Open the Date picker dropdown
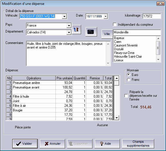This screenshot has height=151, width=166. coord(105,16)
